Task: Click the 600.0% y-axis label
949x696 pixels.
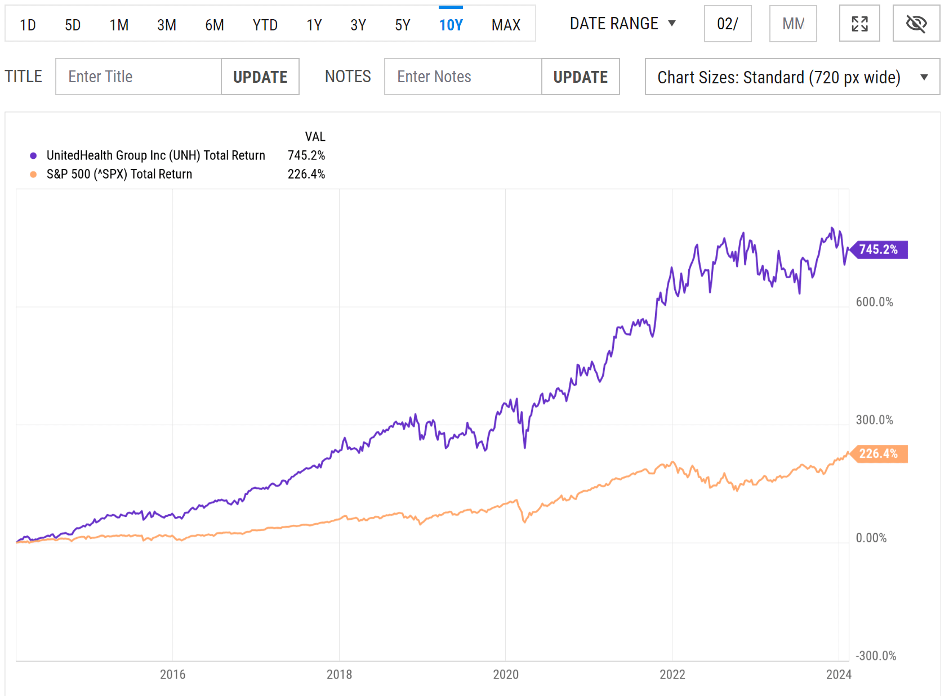Action: click(x=875, y=302)
